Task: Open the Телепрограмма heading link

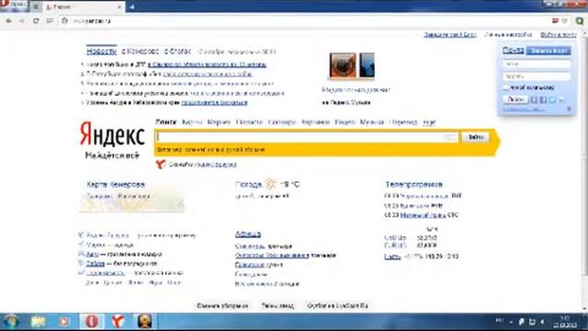Action: (x=414, y=184)
